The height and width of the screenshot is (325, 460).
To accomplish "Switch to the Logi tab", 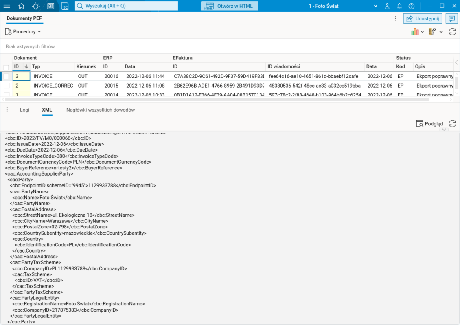I will point(25,110).
